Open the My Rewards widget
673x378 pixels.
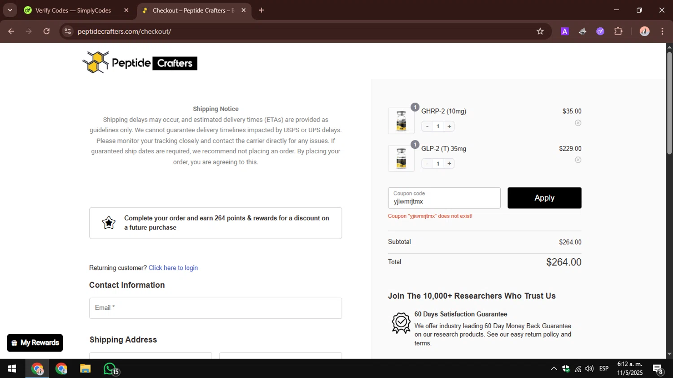click(x=35, y=343)
